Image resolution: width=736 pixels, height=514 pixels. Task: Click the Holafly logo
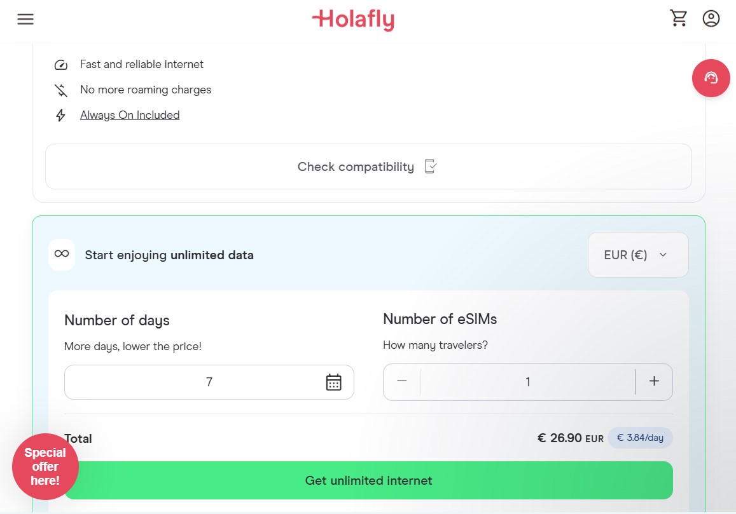click(x=353, y=20)
